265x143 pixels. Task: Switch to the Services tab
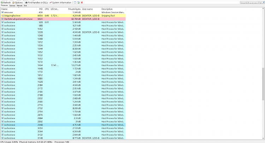coord(12,6)
